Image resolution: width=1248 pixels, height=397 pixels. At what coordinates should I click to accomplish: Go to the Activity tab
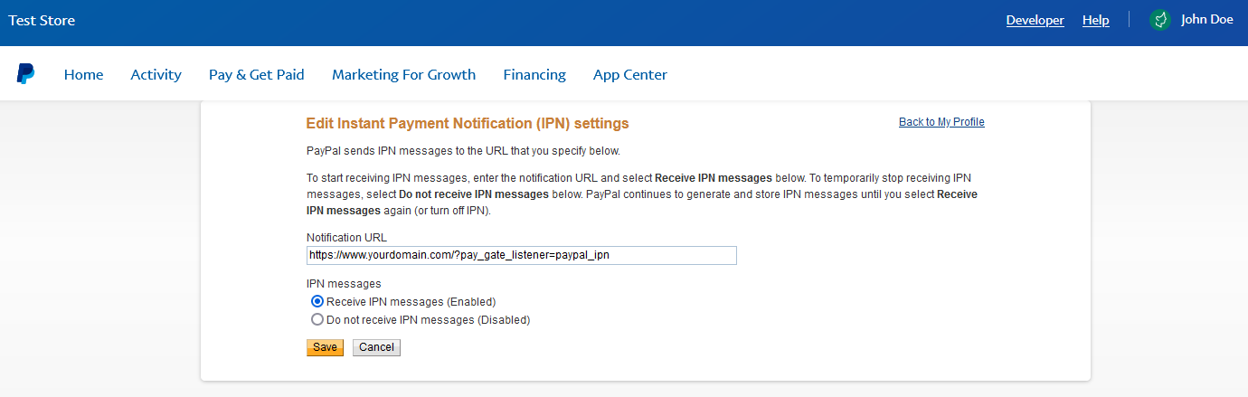[156, 75]
